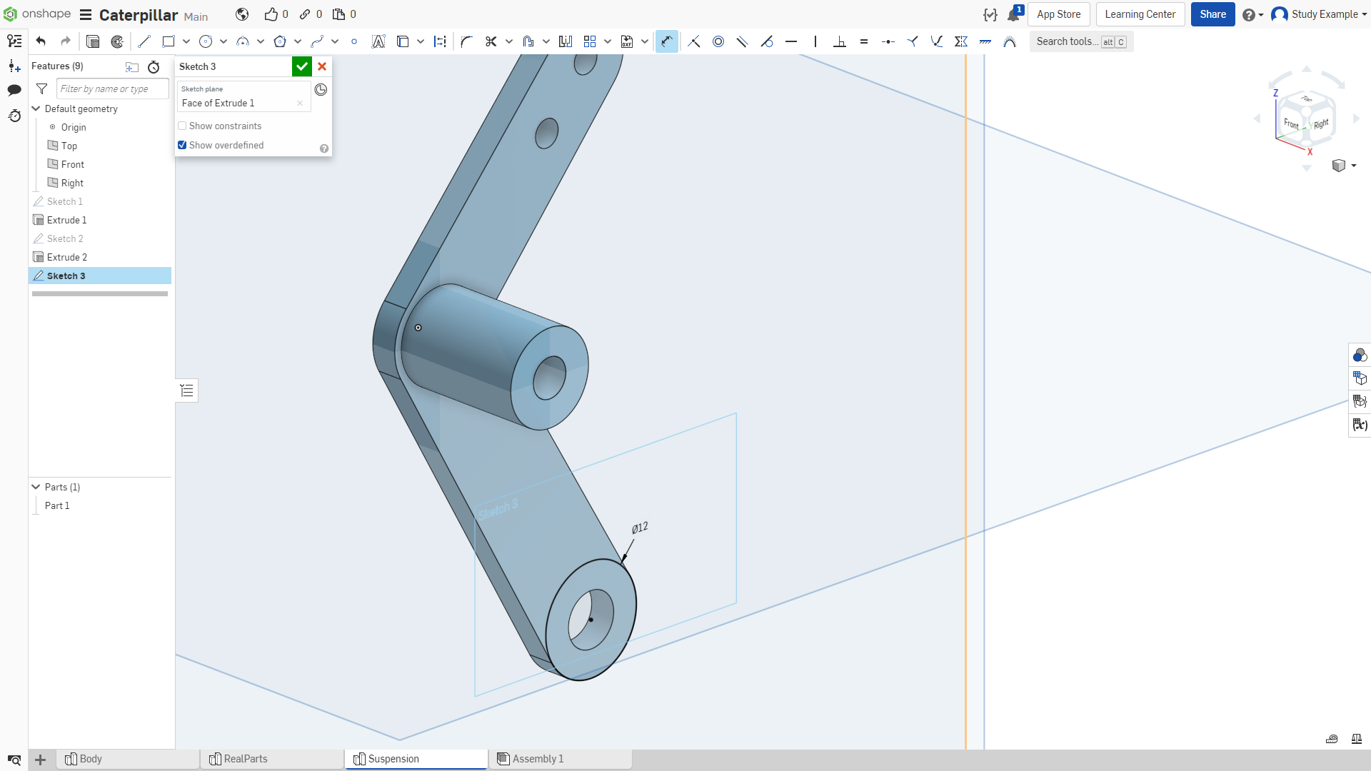Activate the Dimension tool
The height and width of the screenshot is (771, 1371).
tap(666, 41)
